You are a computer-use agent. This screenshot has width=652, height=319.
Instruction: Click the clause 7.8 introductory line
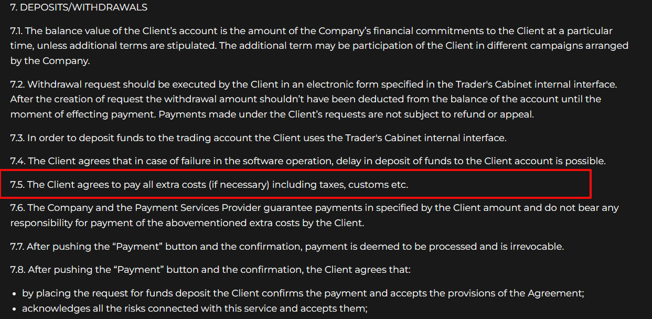(x=210, y=270)
